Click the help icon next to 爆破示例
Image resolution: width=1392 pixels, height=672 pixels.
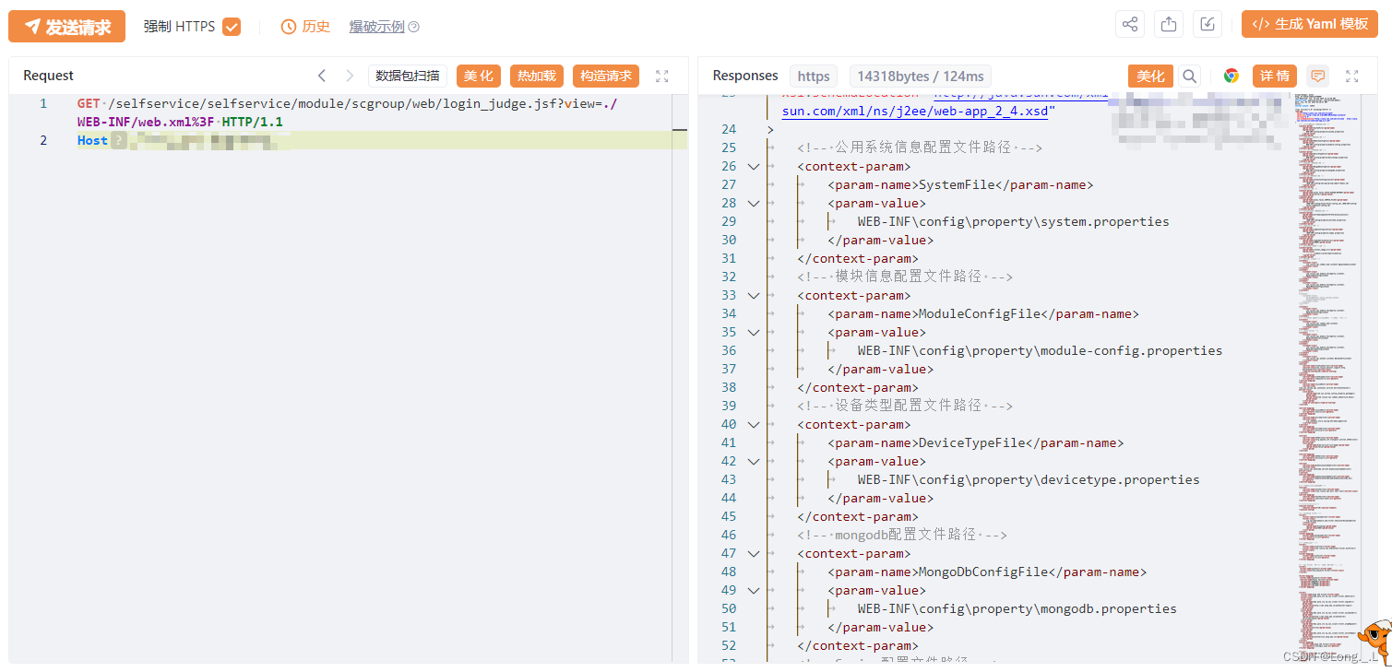click(x=414, y=27)
